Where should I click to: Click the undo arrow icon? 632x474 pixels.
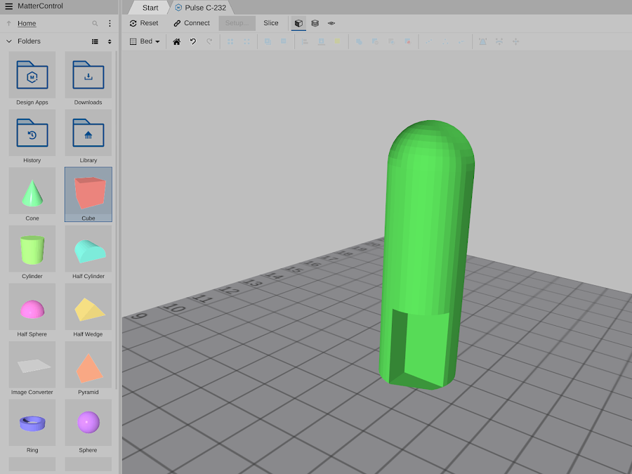coord(193,41)
